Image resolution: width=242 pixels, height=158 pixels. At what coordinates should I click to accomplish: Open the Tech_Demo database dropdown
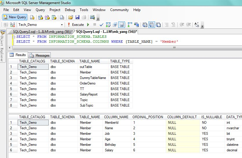62,25
